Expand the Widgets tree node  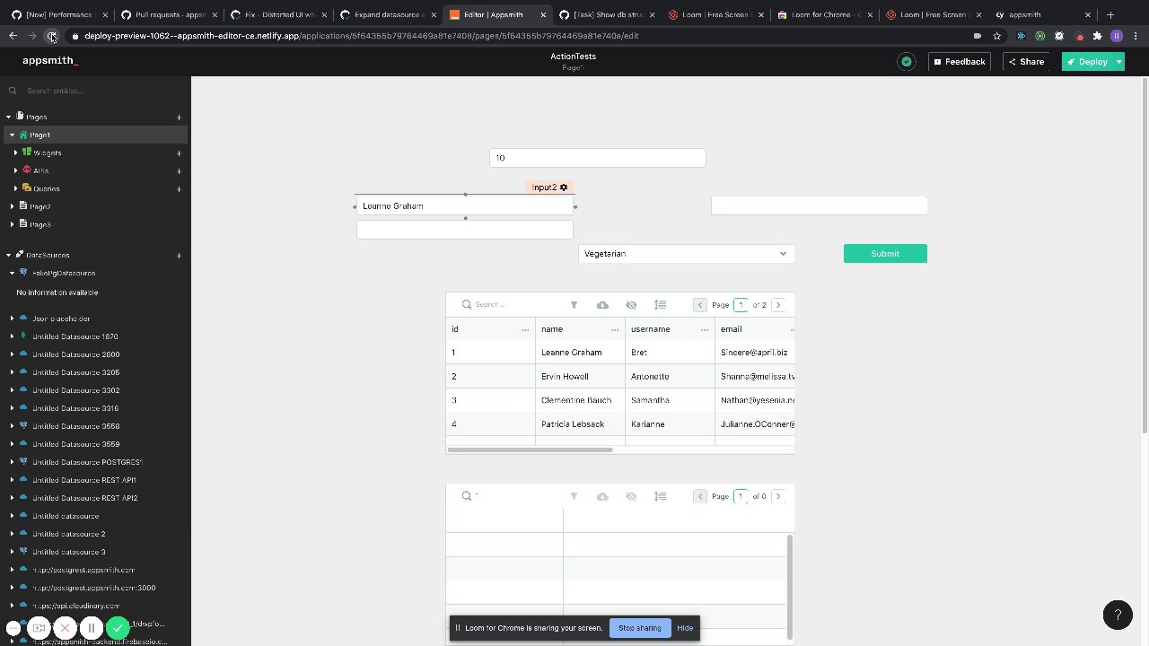click(x=15, y=153)
